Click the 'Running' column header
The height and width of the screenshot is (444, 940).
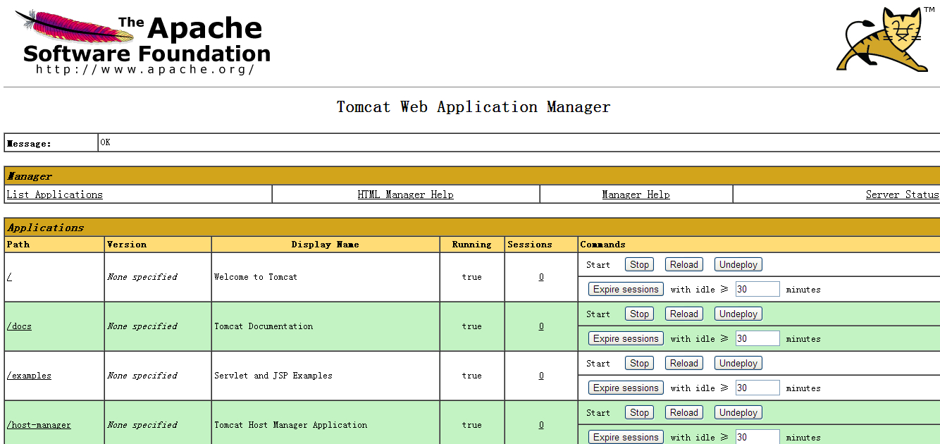pyautogui.click(x=472, y=245)
